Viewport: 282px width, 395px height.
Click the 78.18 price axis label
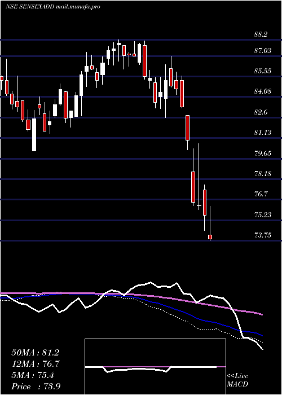[x=263, y=174]
